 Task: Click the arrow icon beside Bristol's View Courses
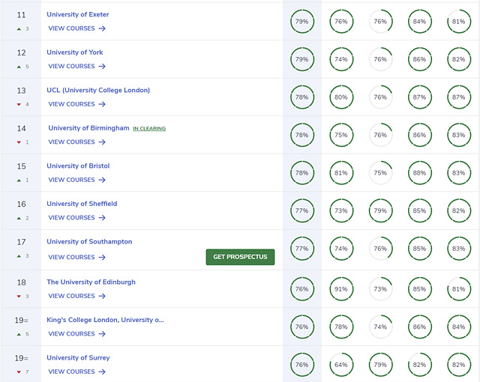coord(102,180)
